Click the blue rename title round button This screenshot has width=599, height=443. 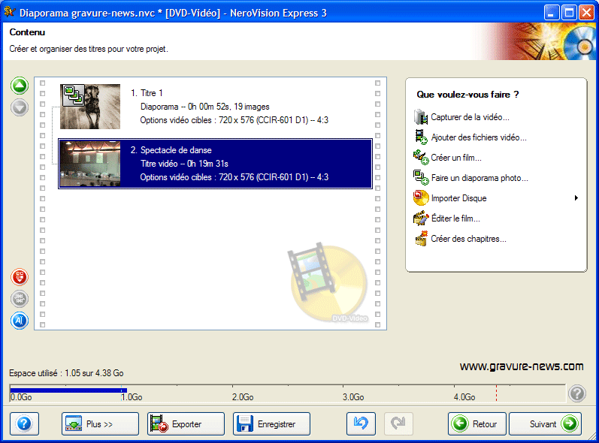pyautogui.click(x=20, y=321)
